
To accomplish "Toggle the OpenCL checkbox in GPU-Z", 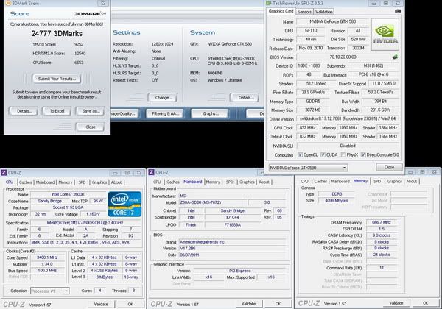I will click(x=301, y=154).
